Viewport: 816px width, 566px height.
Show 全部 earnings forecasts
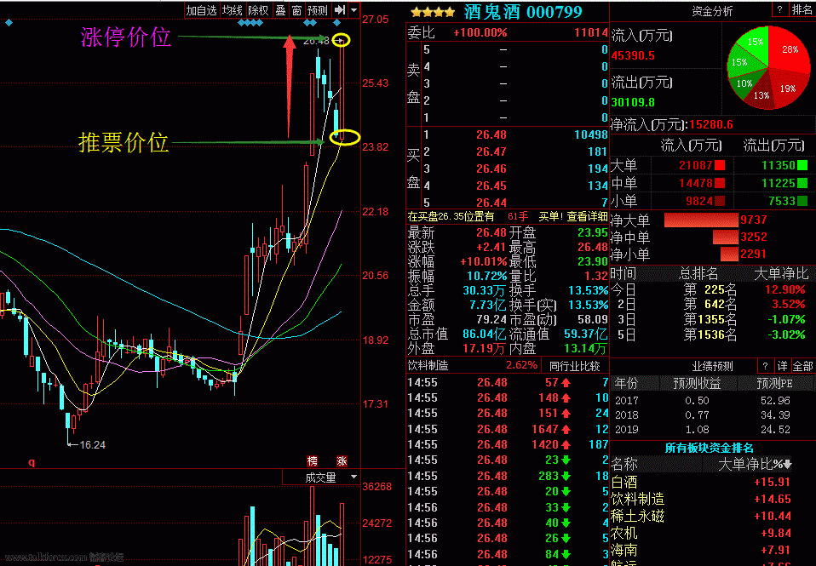[x=802, y=366]
